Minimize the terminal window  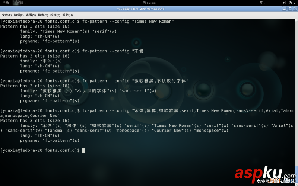pyautogui.click(x=284, y=9)
